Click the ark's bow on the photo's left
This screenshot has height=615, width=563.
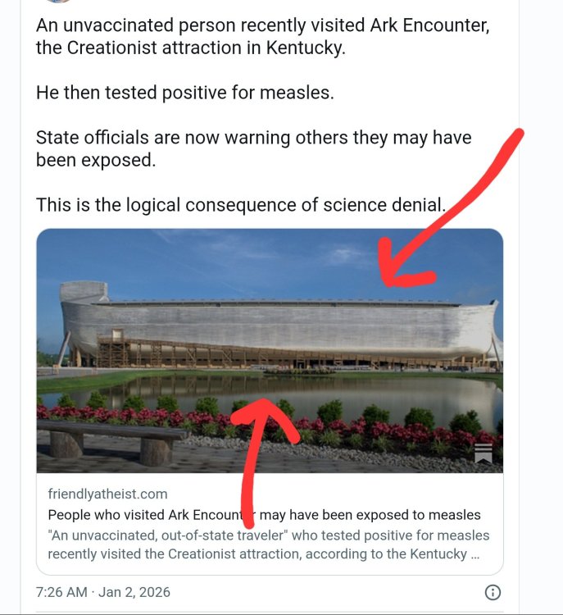82,316
